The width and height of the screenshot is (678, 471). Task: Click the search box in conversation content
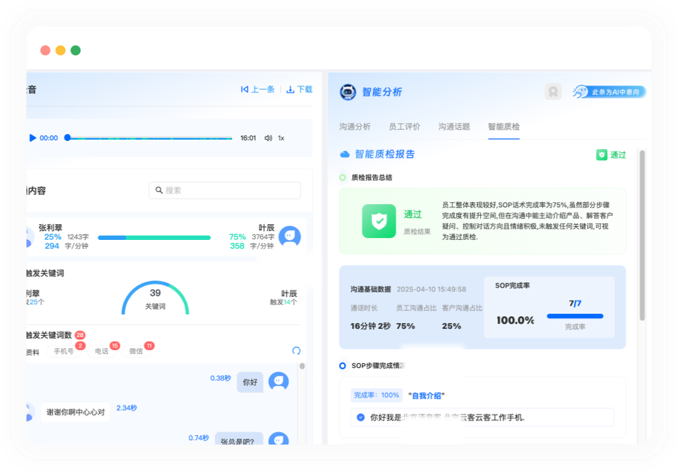pyautogui.click(x=225, y=190)
